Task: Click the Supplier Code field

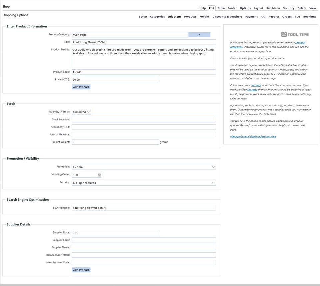Action: click(144, 240)
